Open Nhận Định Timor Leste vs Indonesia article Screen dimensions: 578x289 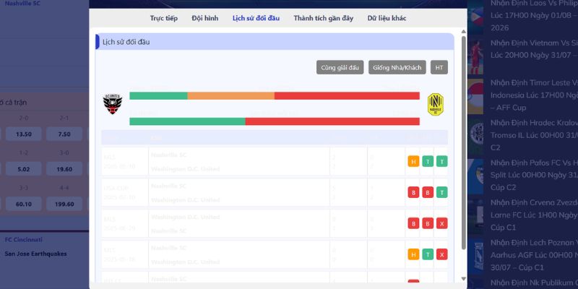pos(534,95)
